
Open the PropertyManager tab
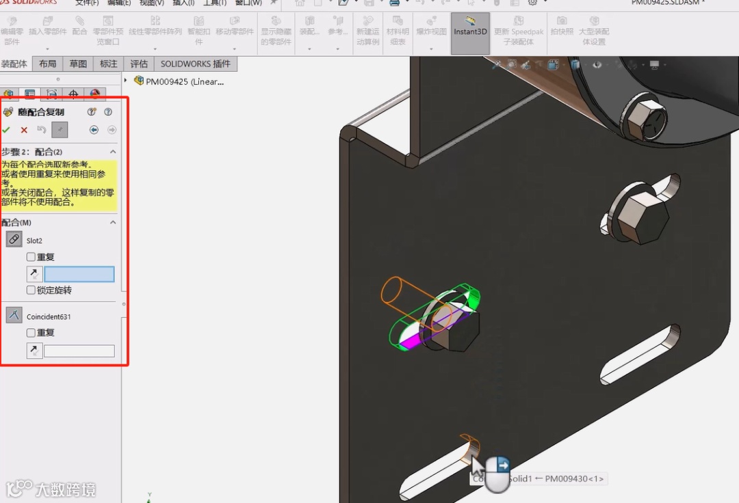29,94
